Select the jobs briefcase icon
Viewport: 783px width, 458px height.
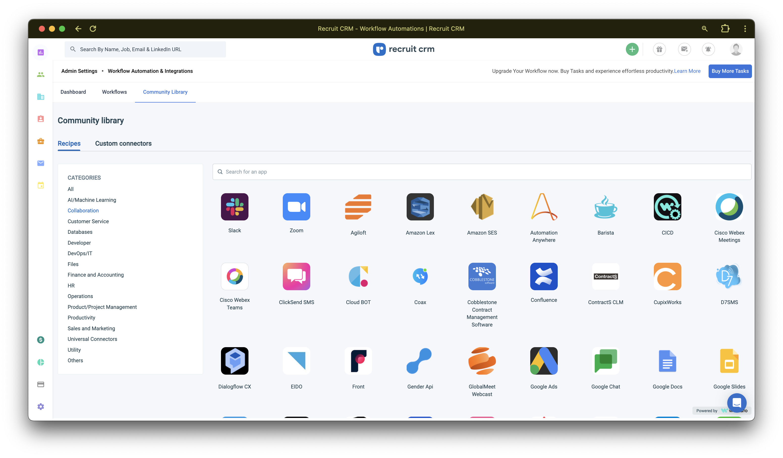(x=40, y=142)
